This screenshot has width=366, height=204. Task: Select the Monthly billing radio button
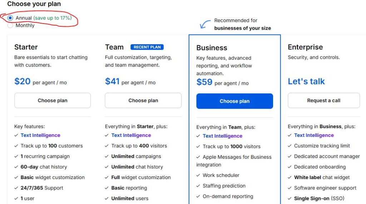(10, 25)
